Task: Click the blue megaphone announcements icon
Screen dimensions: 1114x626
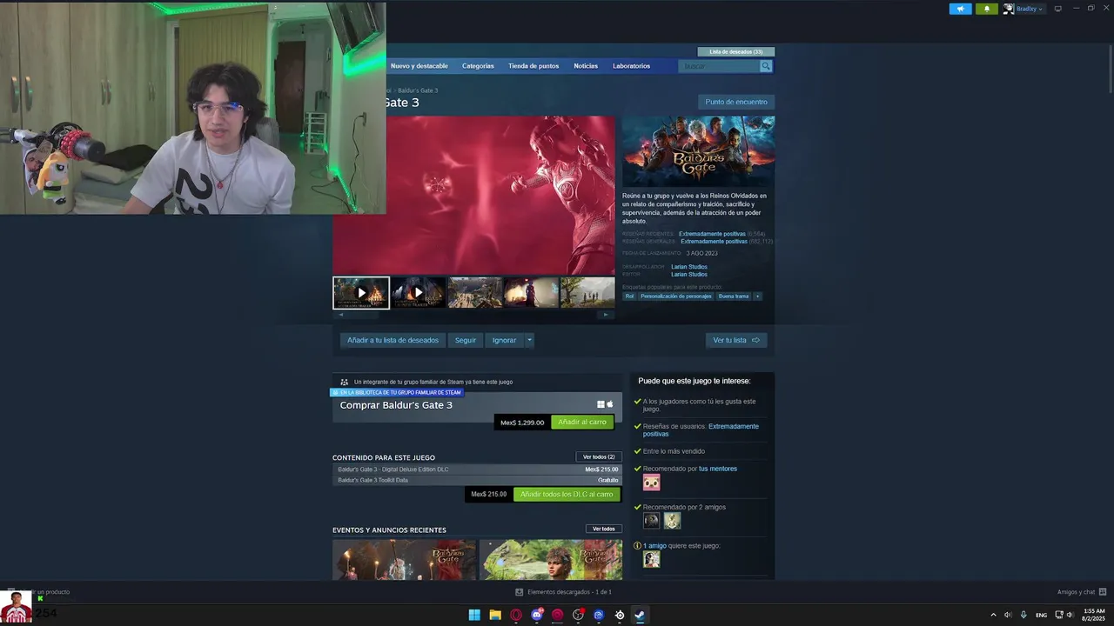Action: (x=960, y=9)
